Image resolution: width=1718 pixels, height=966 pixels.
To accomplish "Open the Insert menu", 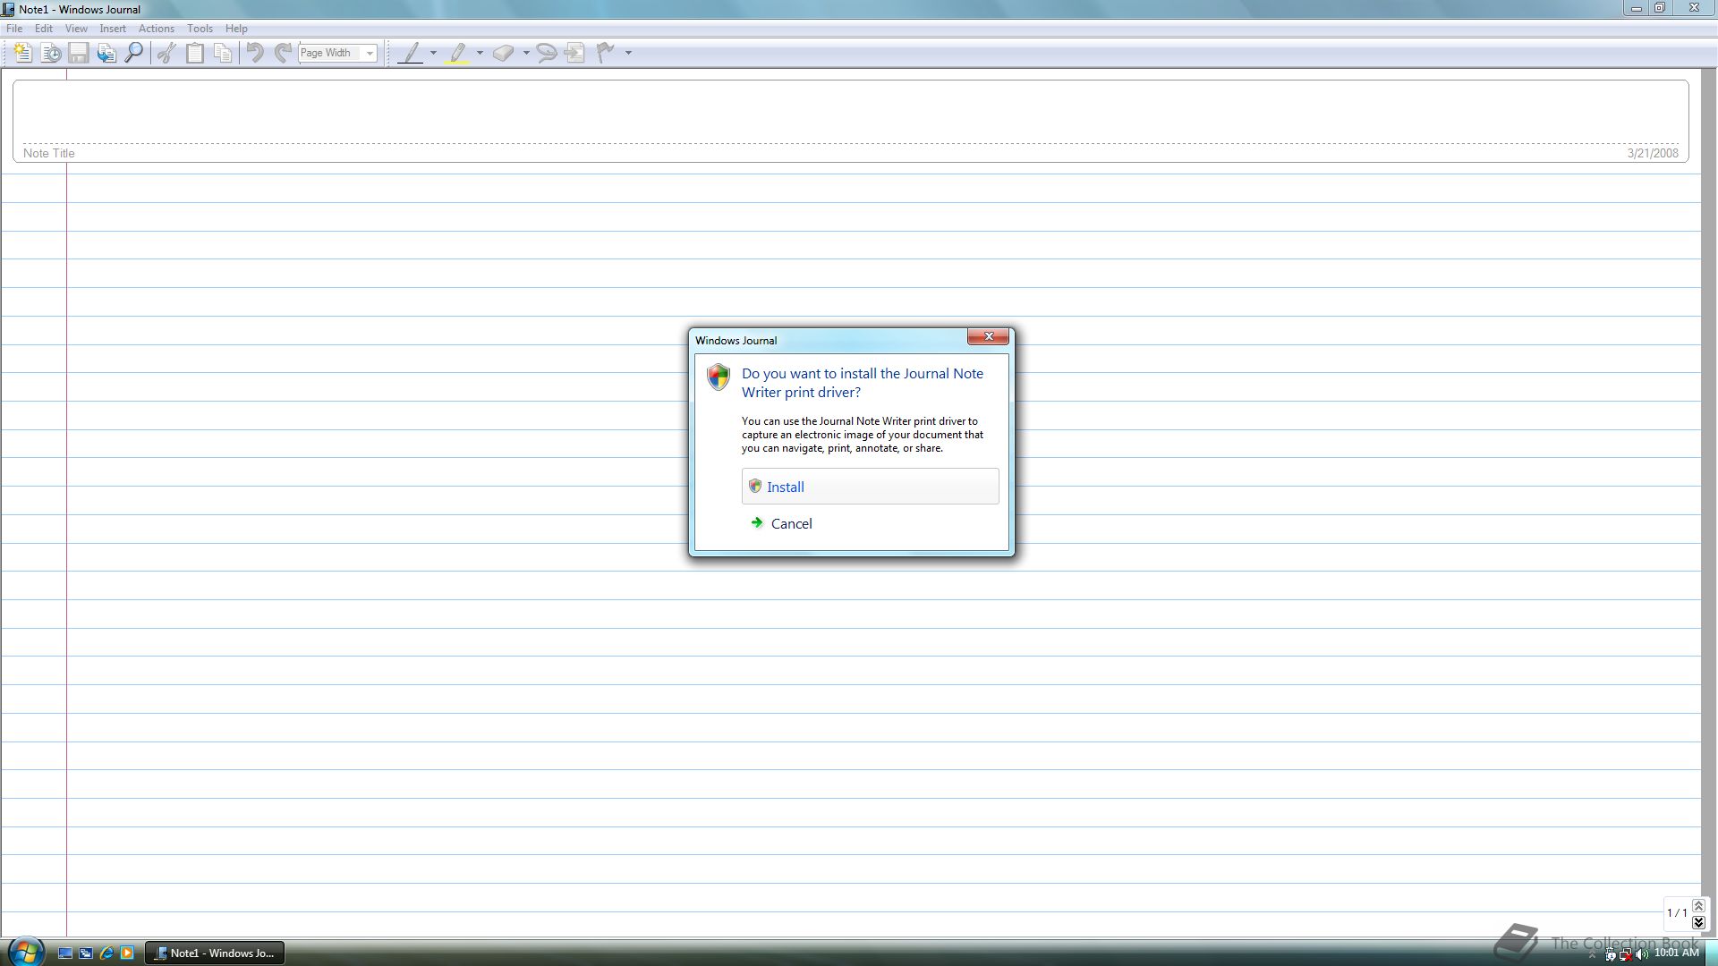I will coord(113,29).
